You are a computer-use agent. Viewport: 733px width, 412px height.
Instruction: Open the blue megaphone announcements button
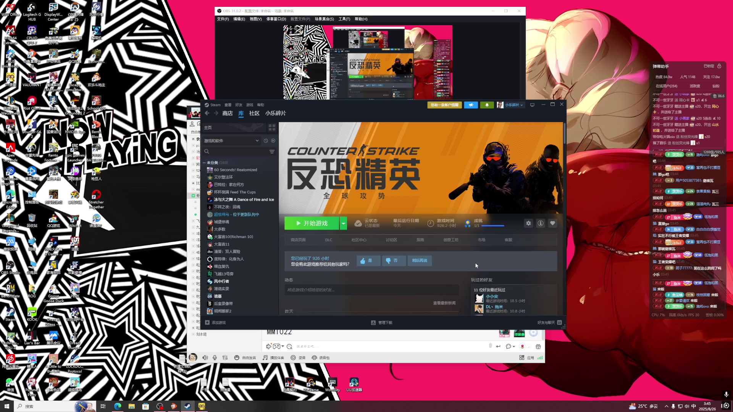point(471,105)
